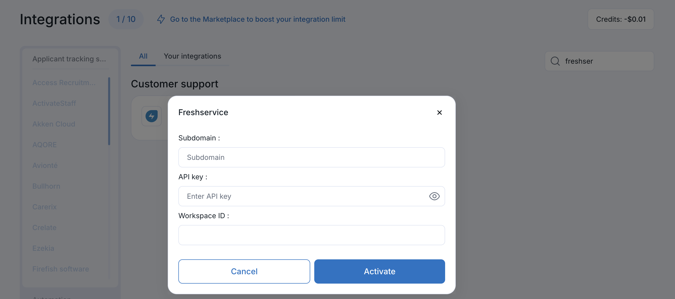The image size is (675, 299).
Task: Select ActivateStaff in the sidebar
Action: (x=54, y=103)
